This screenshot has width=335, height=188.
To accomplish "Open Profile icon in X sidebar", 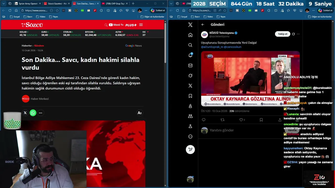I will (x=190, y=126).
